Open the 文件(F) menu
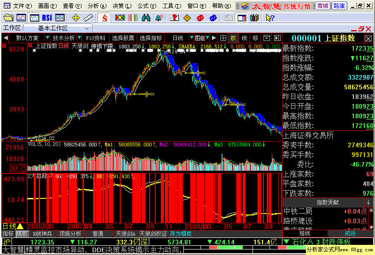The height and width of the screenshot is (255, 375). (x=22, y=6)
